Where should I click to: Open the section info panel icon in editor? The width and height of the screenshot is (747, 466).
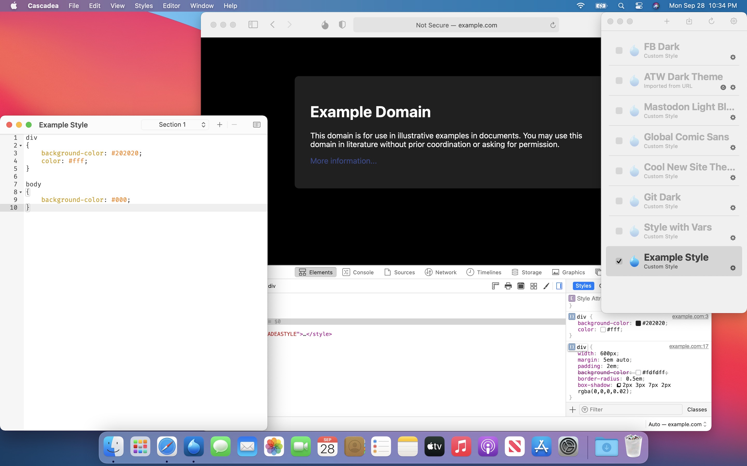(x=257, y=125)
